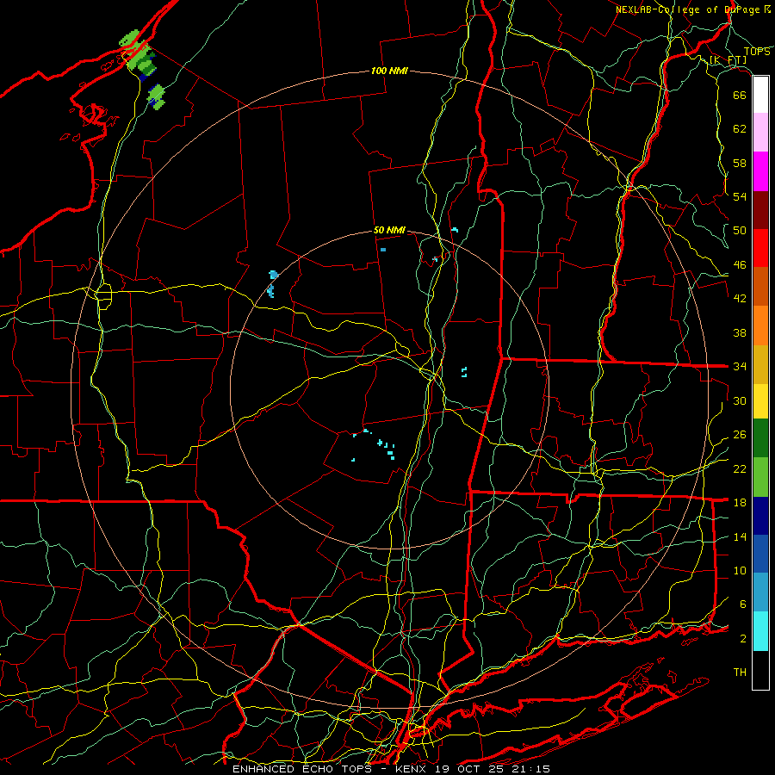Select the dark green legend swatch
The image size is (775, 775).
click(x=760, y=438)
